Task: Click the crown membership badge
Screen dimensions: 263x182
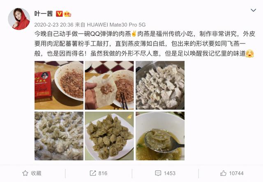Action: [x=67, y=14]
